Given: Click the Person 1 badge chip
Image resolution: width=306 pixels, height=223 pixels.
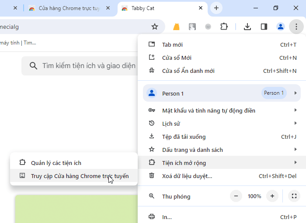Looking at the screenshot, I should 274,93.
